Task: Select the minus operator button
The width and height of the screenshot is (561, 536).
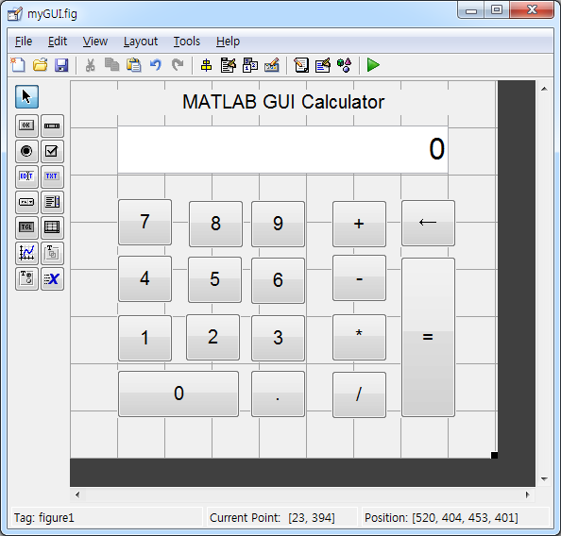Action: pyautogui.click(x=359, y=277)
